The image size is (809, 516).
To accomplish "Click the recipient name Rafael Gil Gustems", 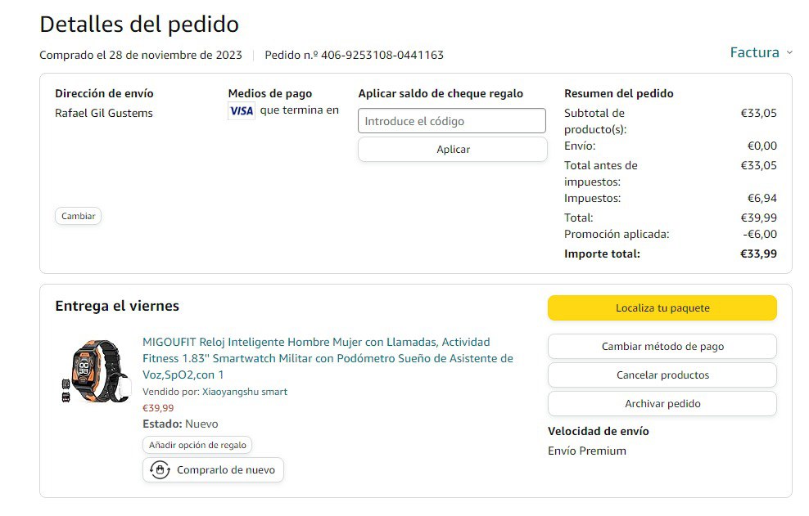I will pyautogui.click(x=104, y=114).
